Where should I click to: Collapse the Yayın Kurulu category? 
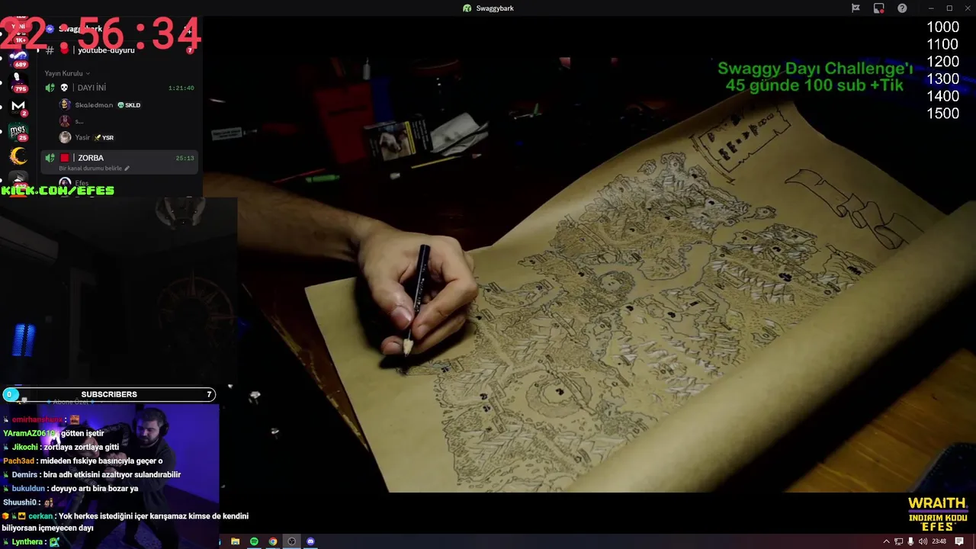(x=67, y=73)
